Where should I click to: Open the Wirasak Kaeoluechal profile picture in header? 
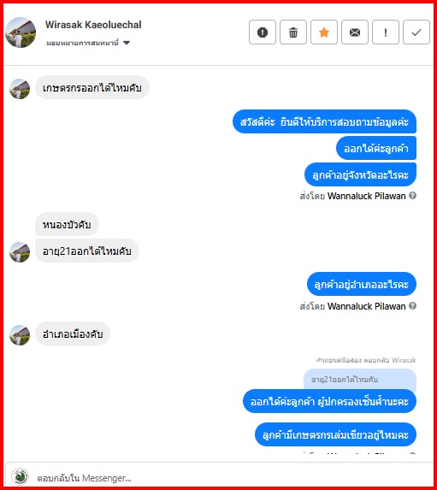point(21,32)
